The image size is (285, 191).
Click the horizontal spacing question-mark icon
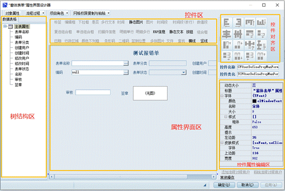(250, 45)
